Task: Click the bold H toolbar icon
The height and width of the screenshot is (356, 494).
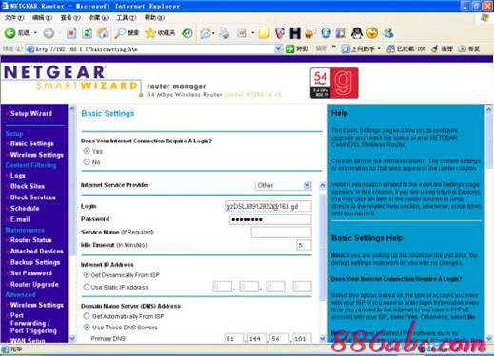Action: click(295, 33)
